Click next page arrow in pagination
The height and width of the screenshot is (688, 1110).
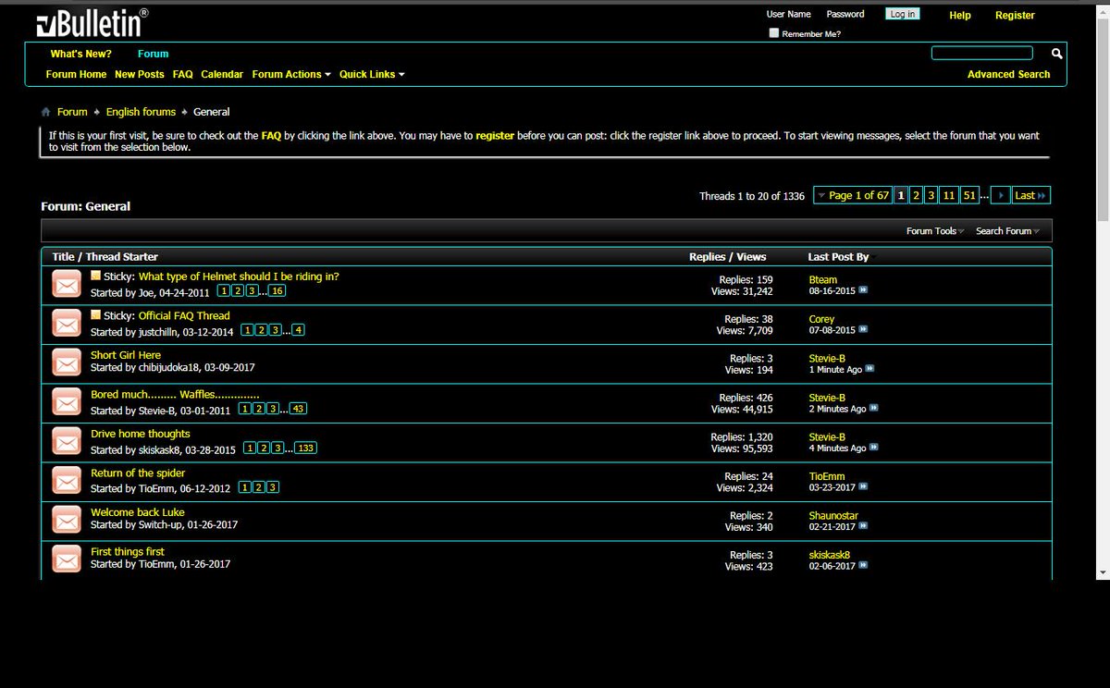(1000, 195)
